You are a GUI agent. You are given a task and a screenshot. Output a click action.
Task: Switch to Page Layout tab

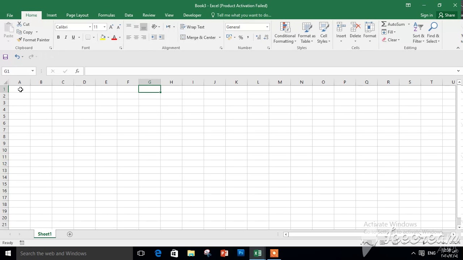[77, 15]
